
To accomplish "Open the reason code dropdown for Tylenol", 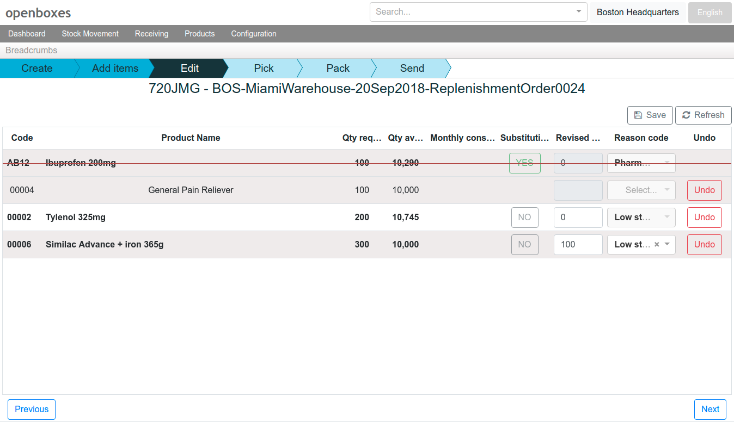I will pos(667,218).
